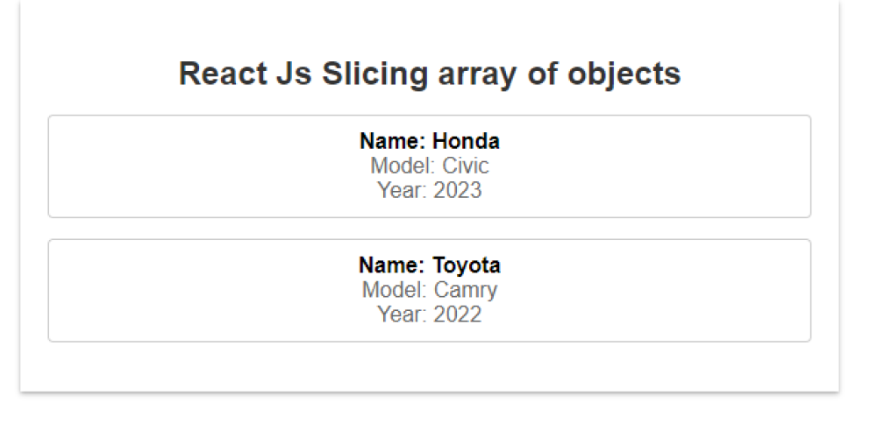Click the "Model:" label above Year: 2022
This screenshot has height=431, width=877.
395,290
